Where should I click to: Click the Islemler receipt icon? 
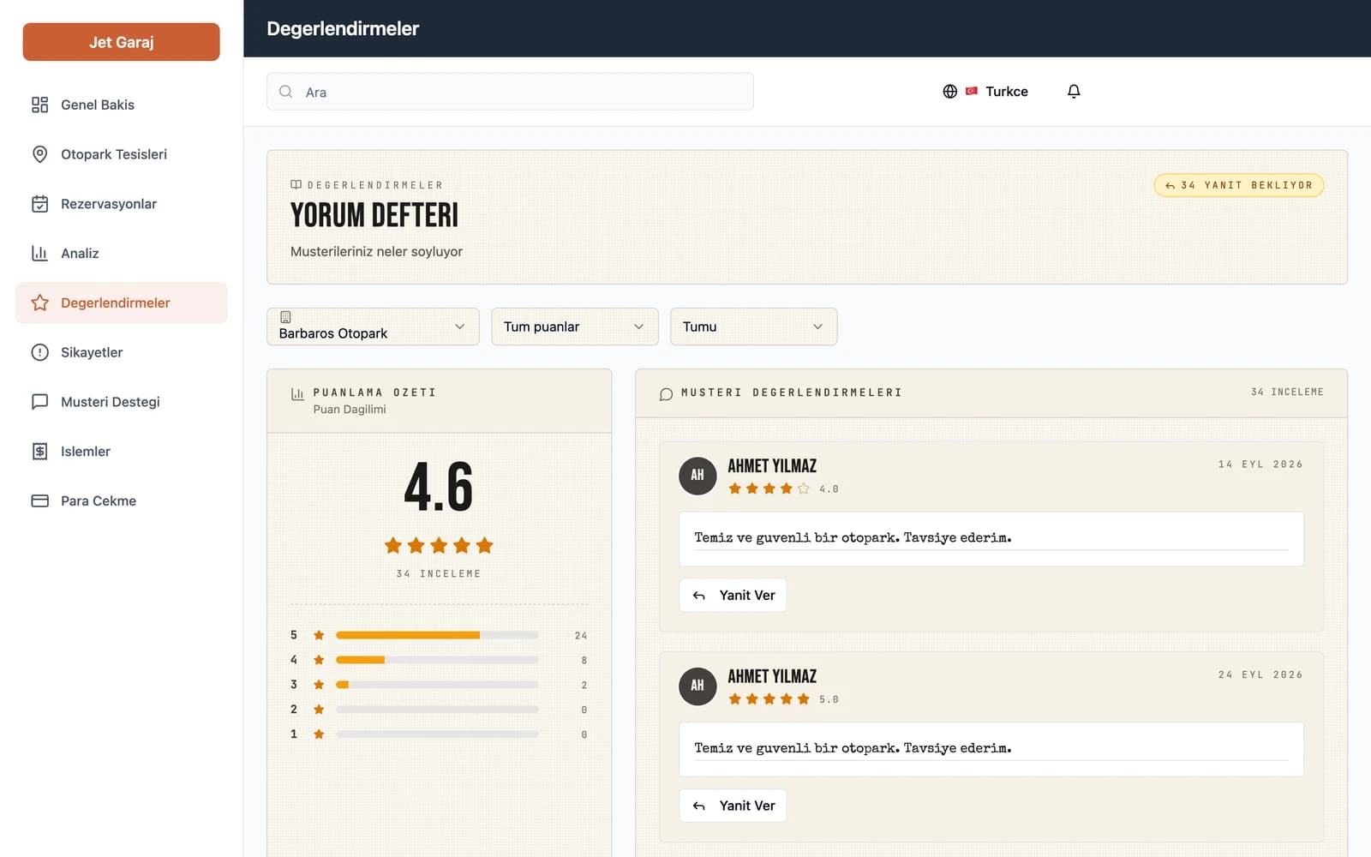(39, 452)
